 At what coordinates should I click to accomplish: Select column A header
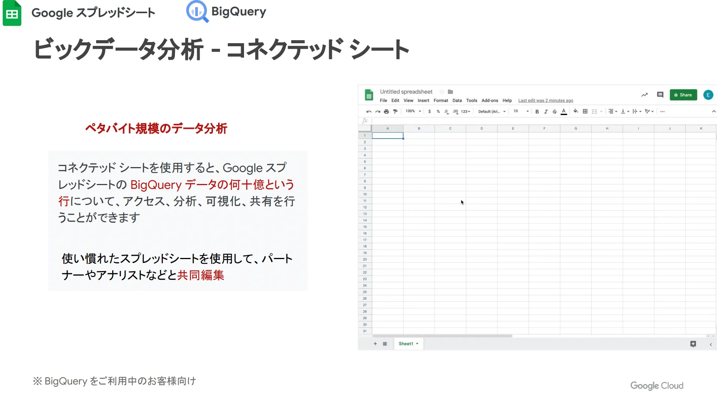tap(387, 128)
